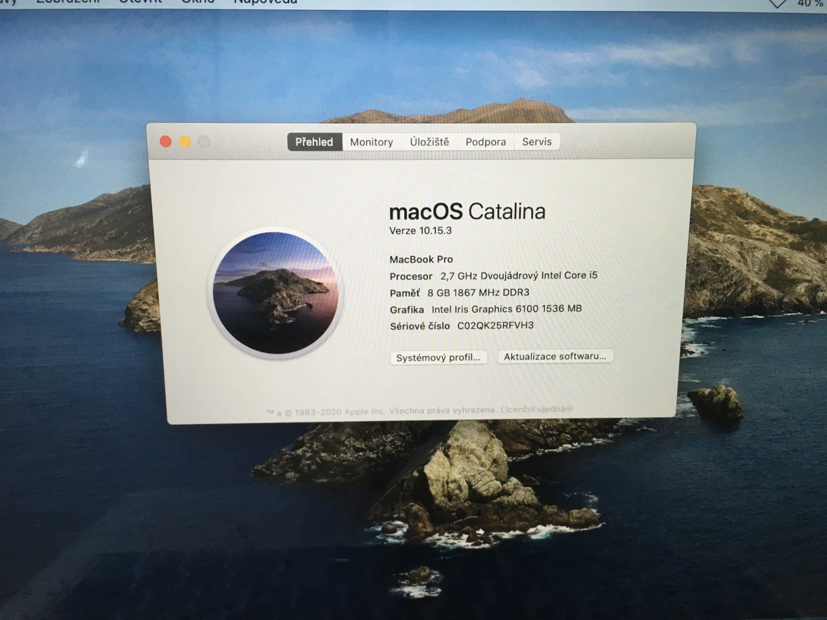Click the Aktualizace softwaru... button
This screenshot has height=620, width=827.
pos(555,356)
